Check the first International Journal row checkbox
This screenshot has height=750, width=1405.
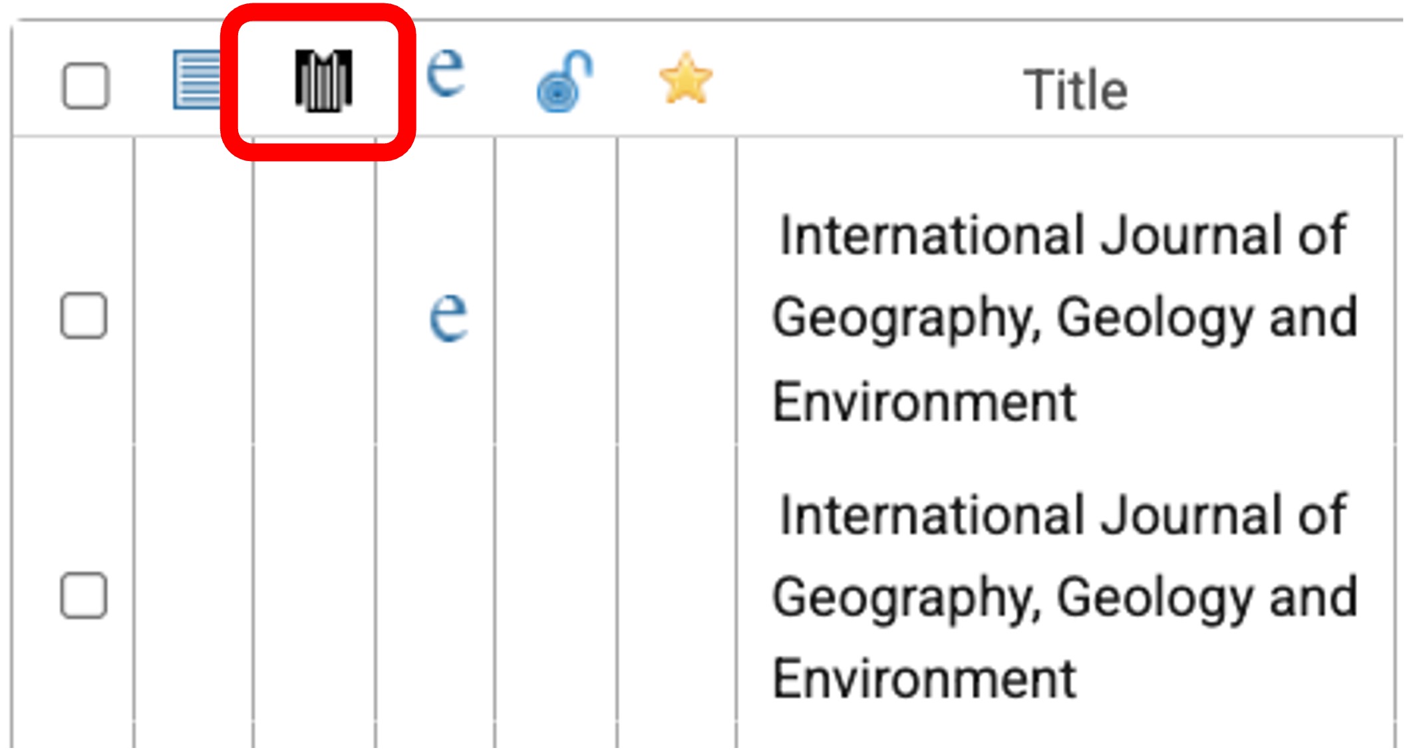(x=84, y=315)
